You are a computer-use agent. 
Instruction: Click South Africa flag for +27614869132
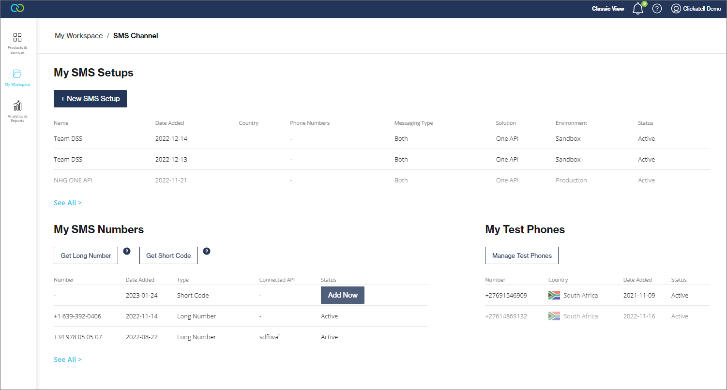pyautogui.click(x=554, y=316)
